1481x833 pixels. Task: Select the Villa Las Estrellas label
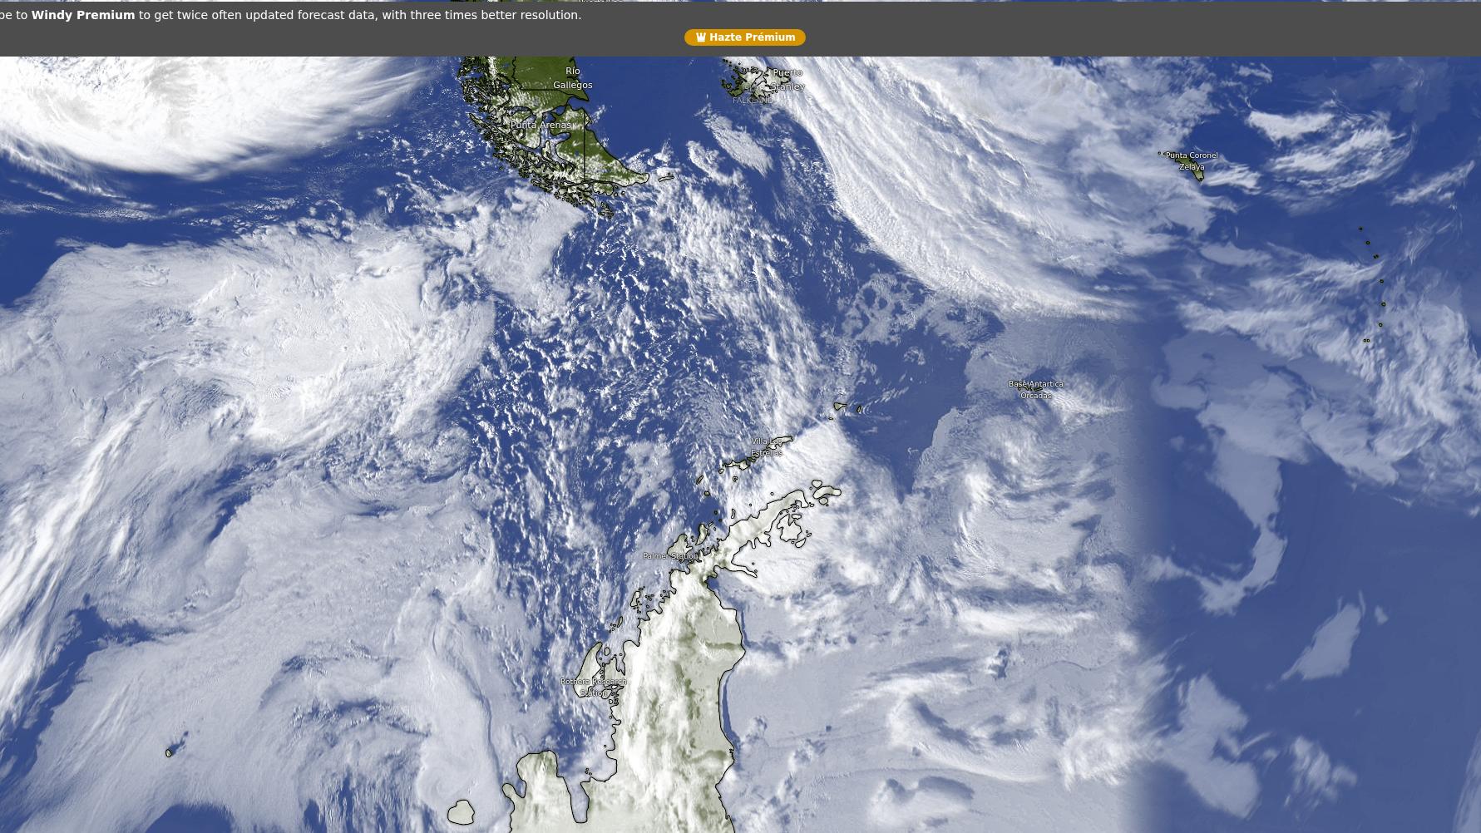tap(766, 447)
